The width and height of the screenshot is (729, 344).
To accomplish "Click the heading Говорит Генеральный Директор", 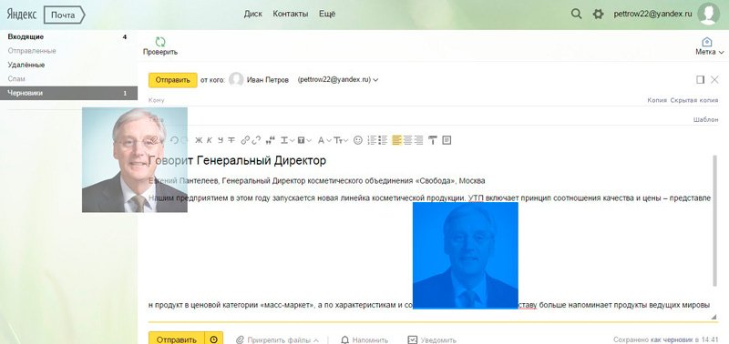I will click(x=238, y=161).
